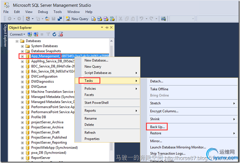The width and height of the screenshot is (240, 163).
Task: Click the collapsed Object Explorer side tab
Action: pyautogui.click(x=5, y=35)
